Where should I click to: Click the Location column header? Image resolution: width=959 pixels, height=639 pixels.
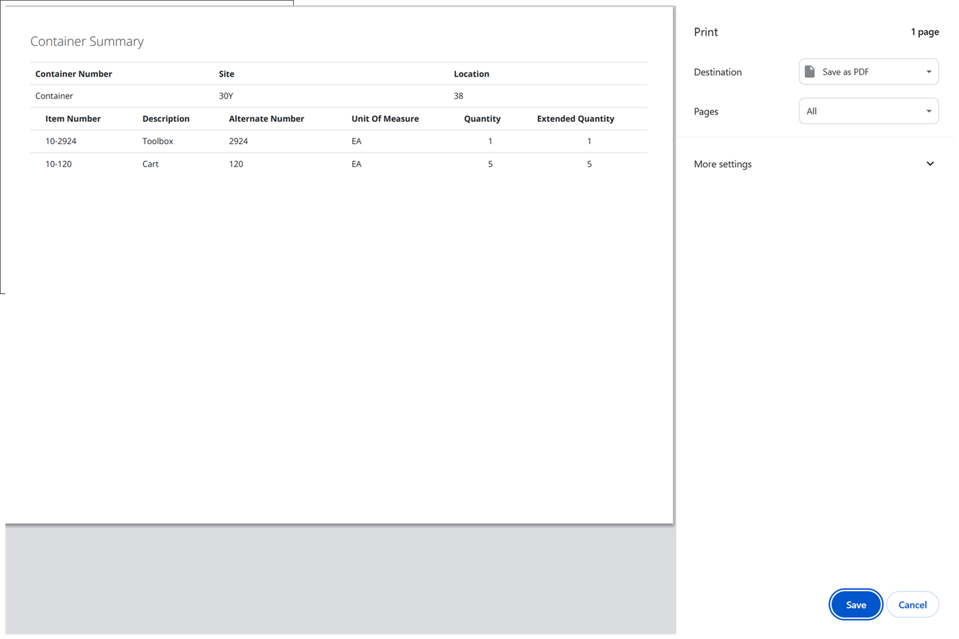[471, 74]
